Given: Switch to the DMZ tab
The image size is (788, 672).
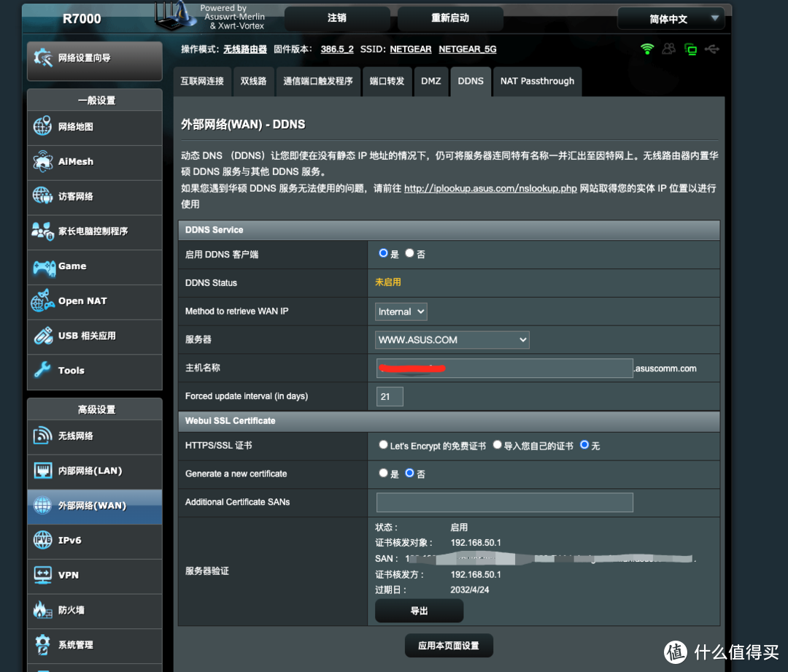Looking at the screenshot, I should point(431,81).
